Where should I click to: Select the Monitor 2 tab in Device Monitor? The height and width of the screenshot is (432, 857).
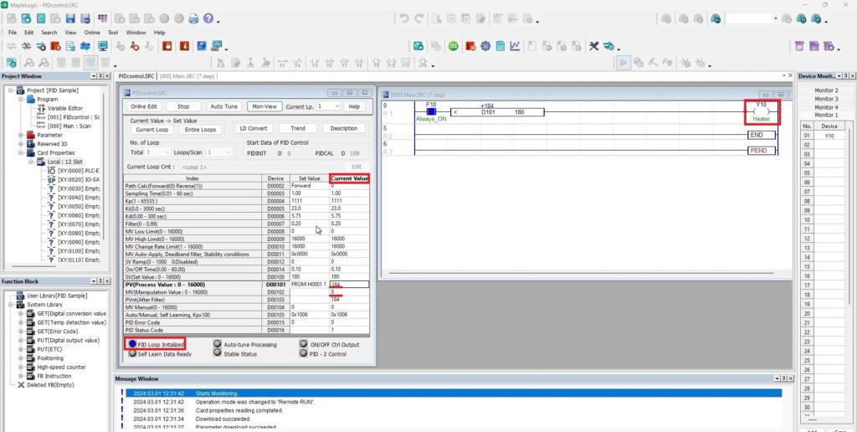click(x=826, y=90)
